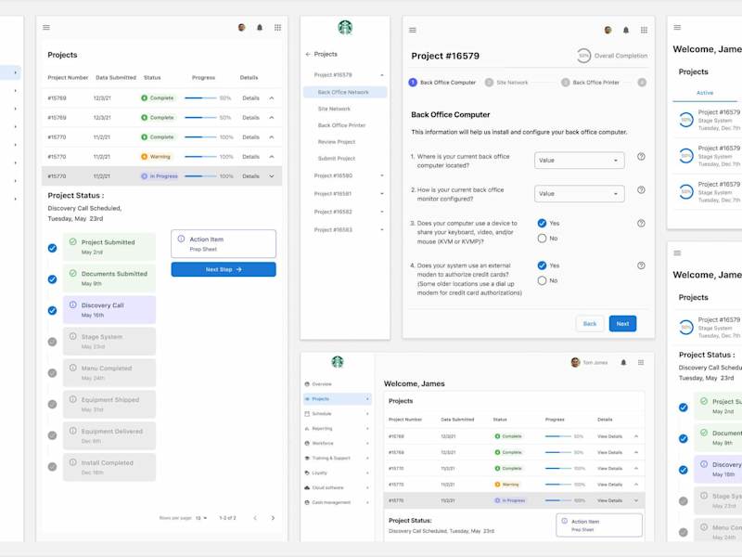Open notifications bell on Projects list screen
The image size is (742, 557).
pyautogui.click(x=260, y=28)
